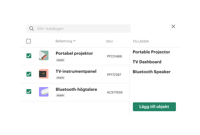Viewport: 200px width, 135px height.
Task: Click SKU code PP172287
Action: pyautogui.click(x=114, y=75)
